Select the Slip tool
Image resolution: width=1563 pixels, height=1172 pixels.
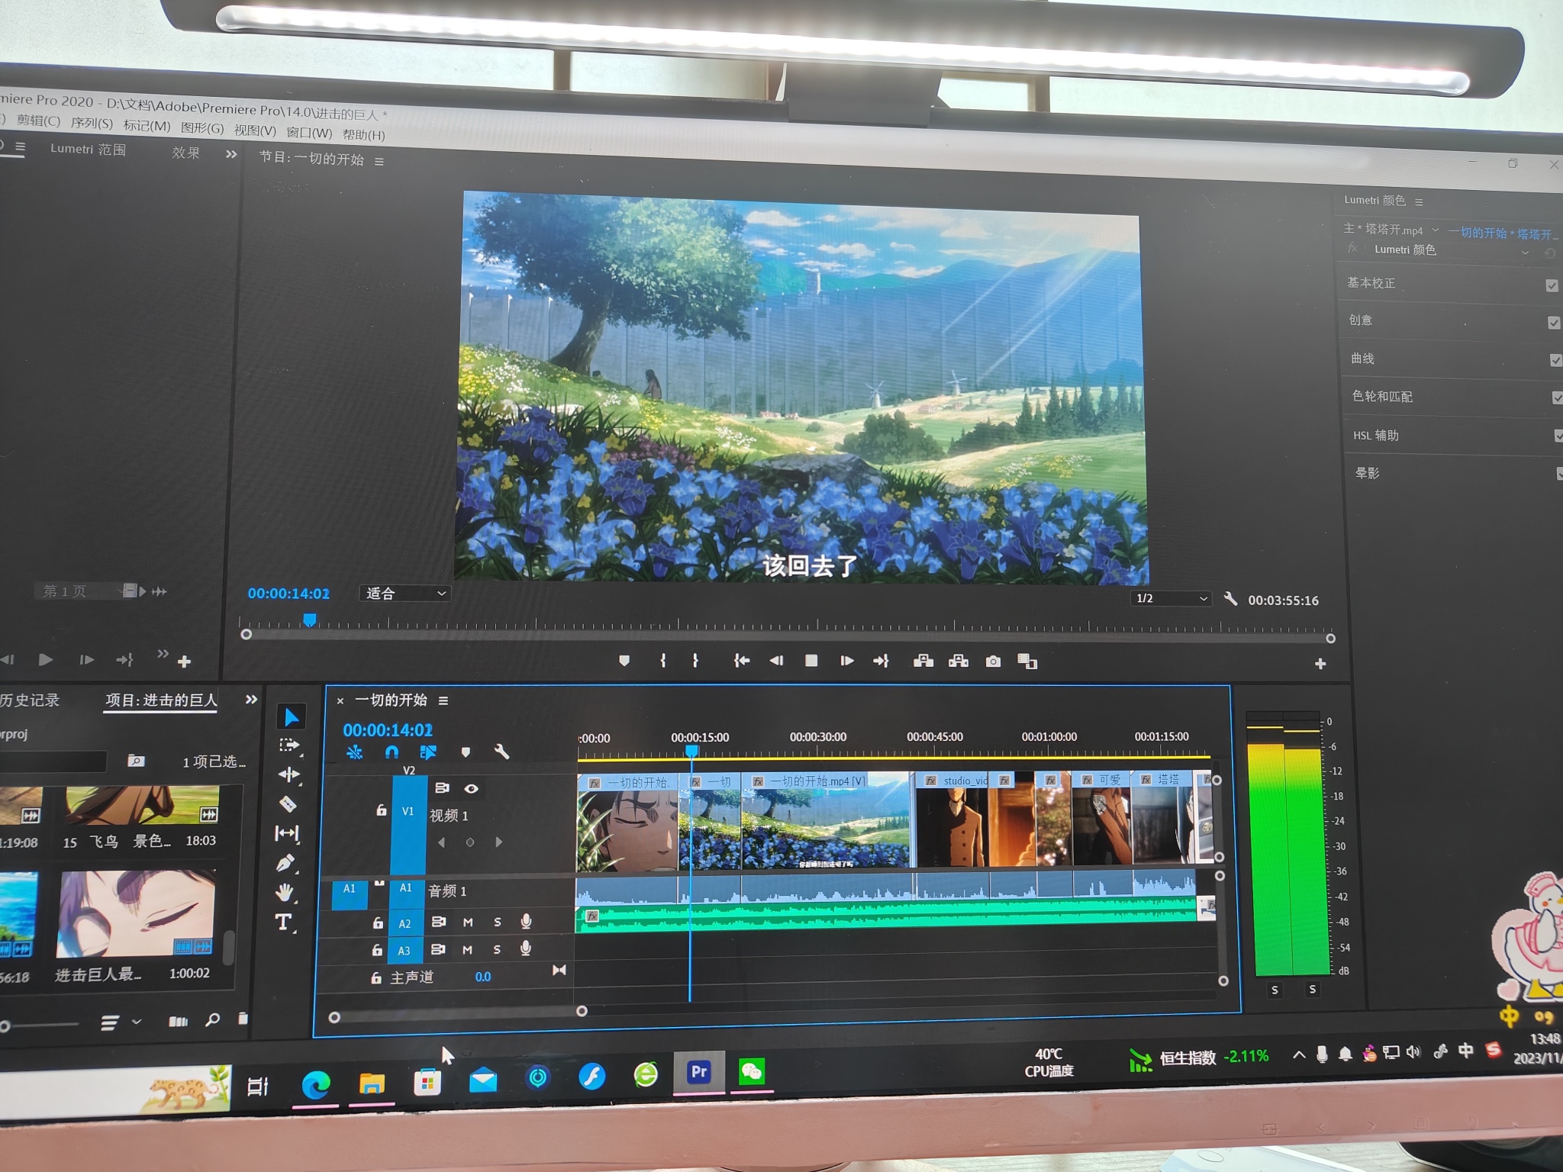point(287,833)
